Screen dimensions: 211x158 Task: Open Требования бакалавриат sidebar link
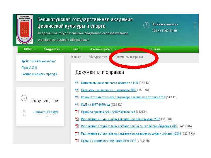(39, 61)
